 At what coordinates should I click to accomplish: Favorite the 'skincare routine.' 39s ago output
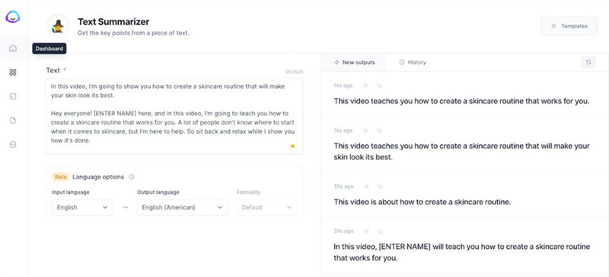coord(366,187)
